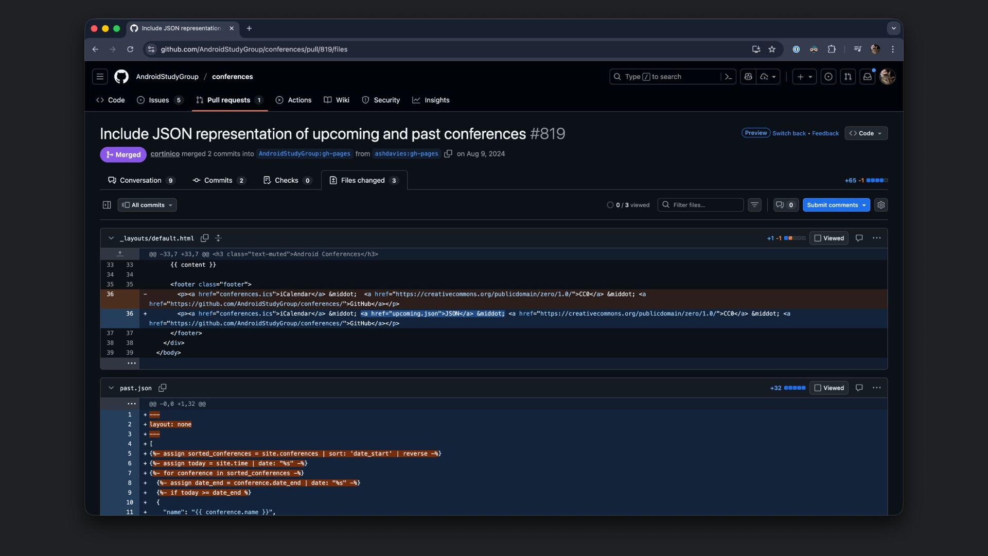988x556 pixels.
Task: Expand all lines in default.html diff
Action: coord(218,238)
